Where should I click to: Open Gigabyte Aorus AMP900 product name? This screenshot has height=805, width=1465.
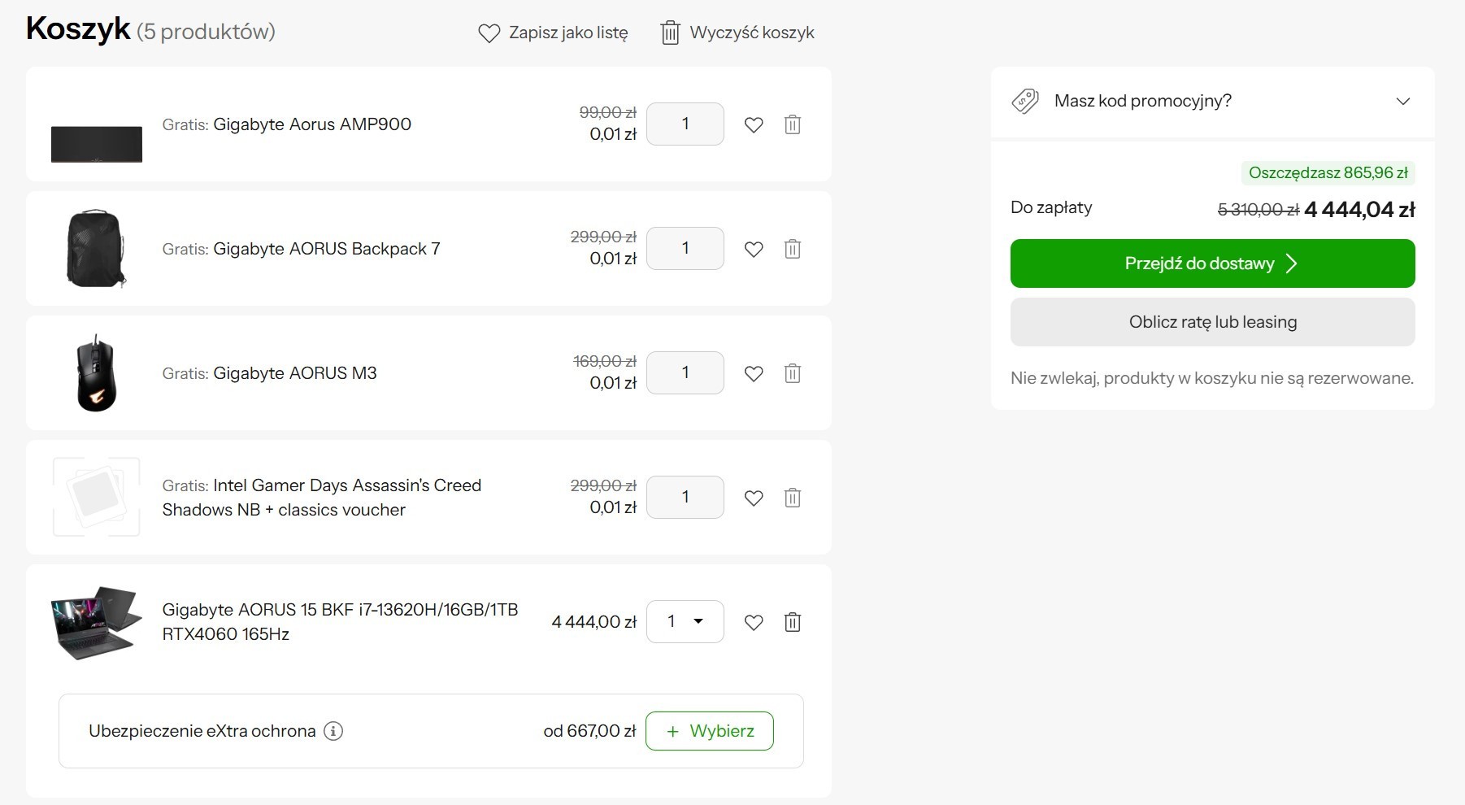click(x=312, y=124)
